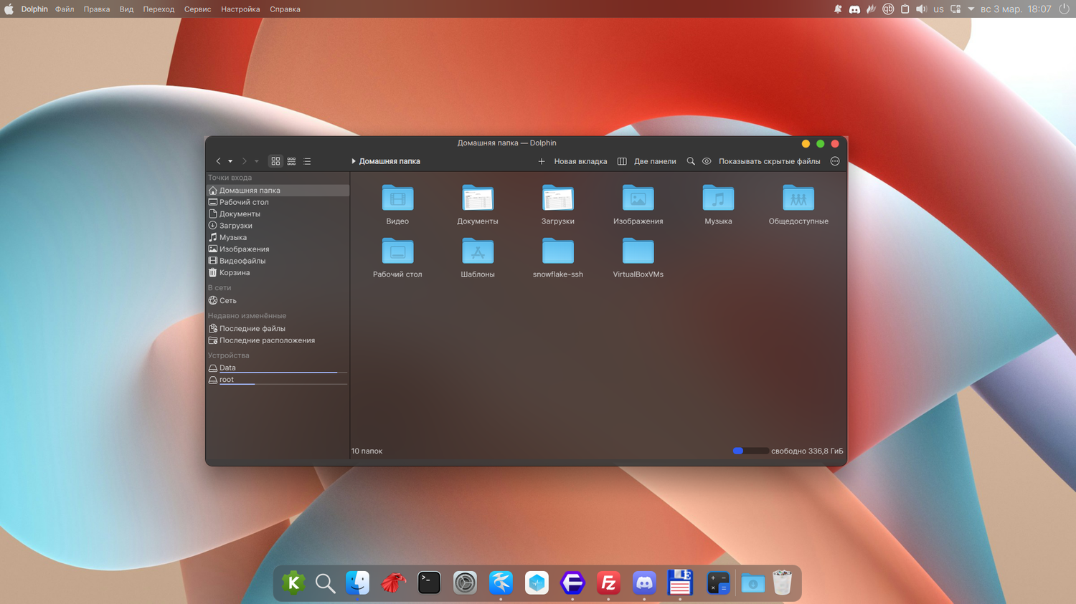Viewport: 1076px width, 604px height.
Task: Switch to icons view mode
Action: point(275,161)
